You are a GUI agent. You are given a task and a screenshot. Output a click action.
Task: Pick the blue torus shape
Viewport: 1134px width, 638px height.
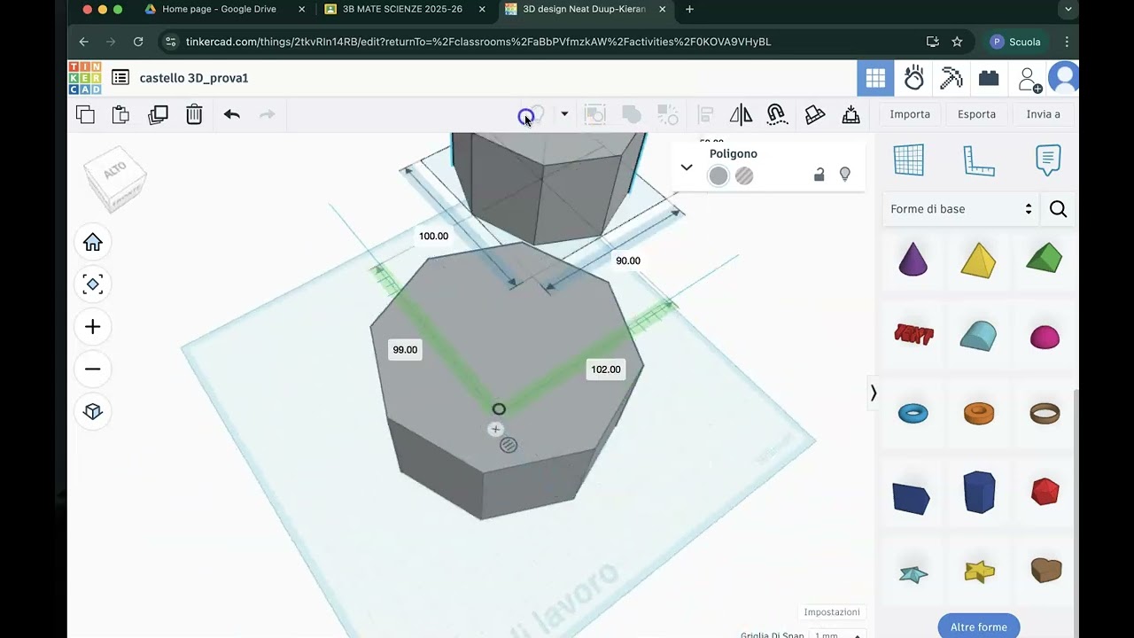point(913,414)
